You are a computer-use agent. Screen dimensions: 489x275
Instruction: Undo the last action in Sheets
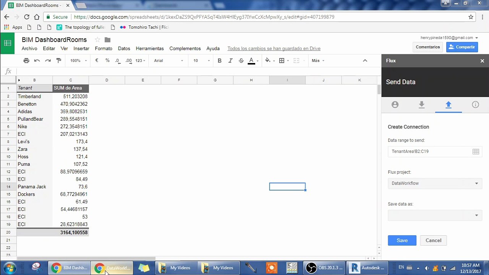coord(37,60)
